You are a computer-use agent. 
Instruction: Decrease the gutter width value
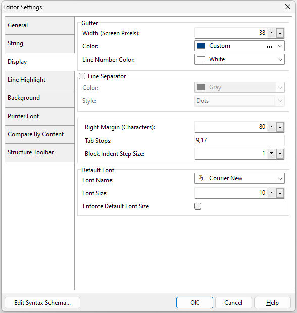(271, 33)
